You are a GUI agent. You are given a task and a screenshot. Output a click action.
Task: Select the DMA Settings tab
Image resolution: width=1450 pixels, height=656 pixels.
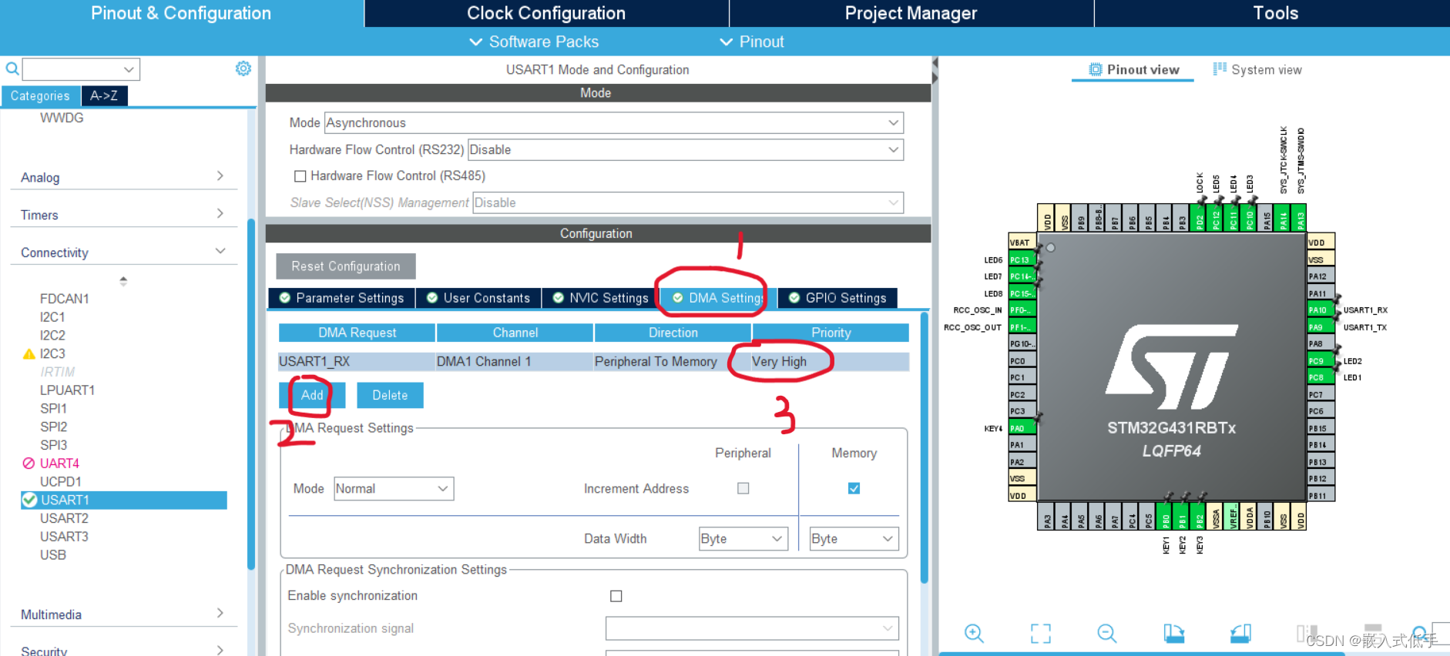pos(717,298)
